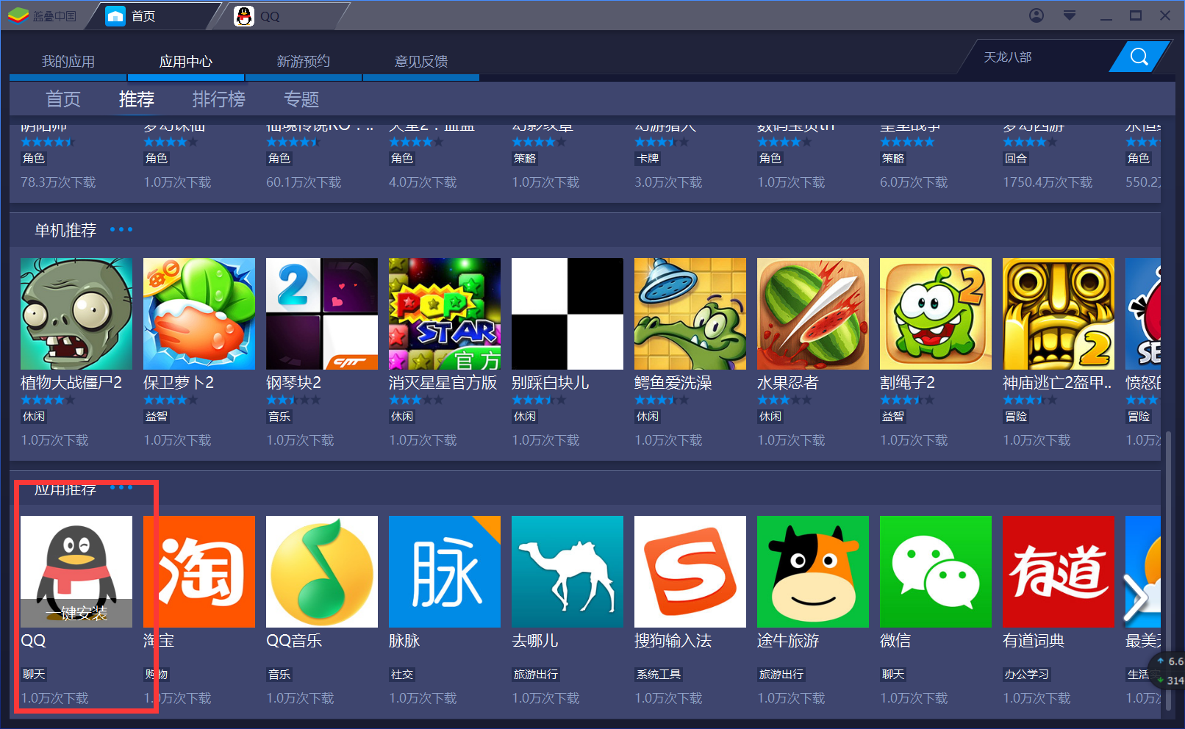
Task: Click the next arrow in app recommendations
Action: tap(1136, 597)
